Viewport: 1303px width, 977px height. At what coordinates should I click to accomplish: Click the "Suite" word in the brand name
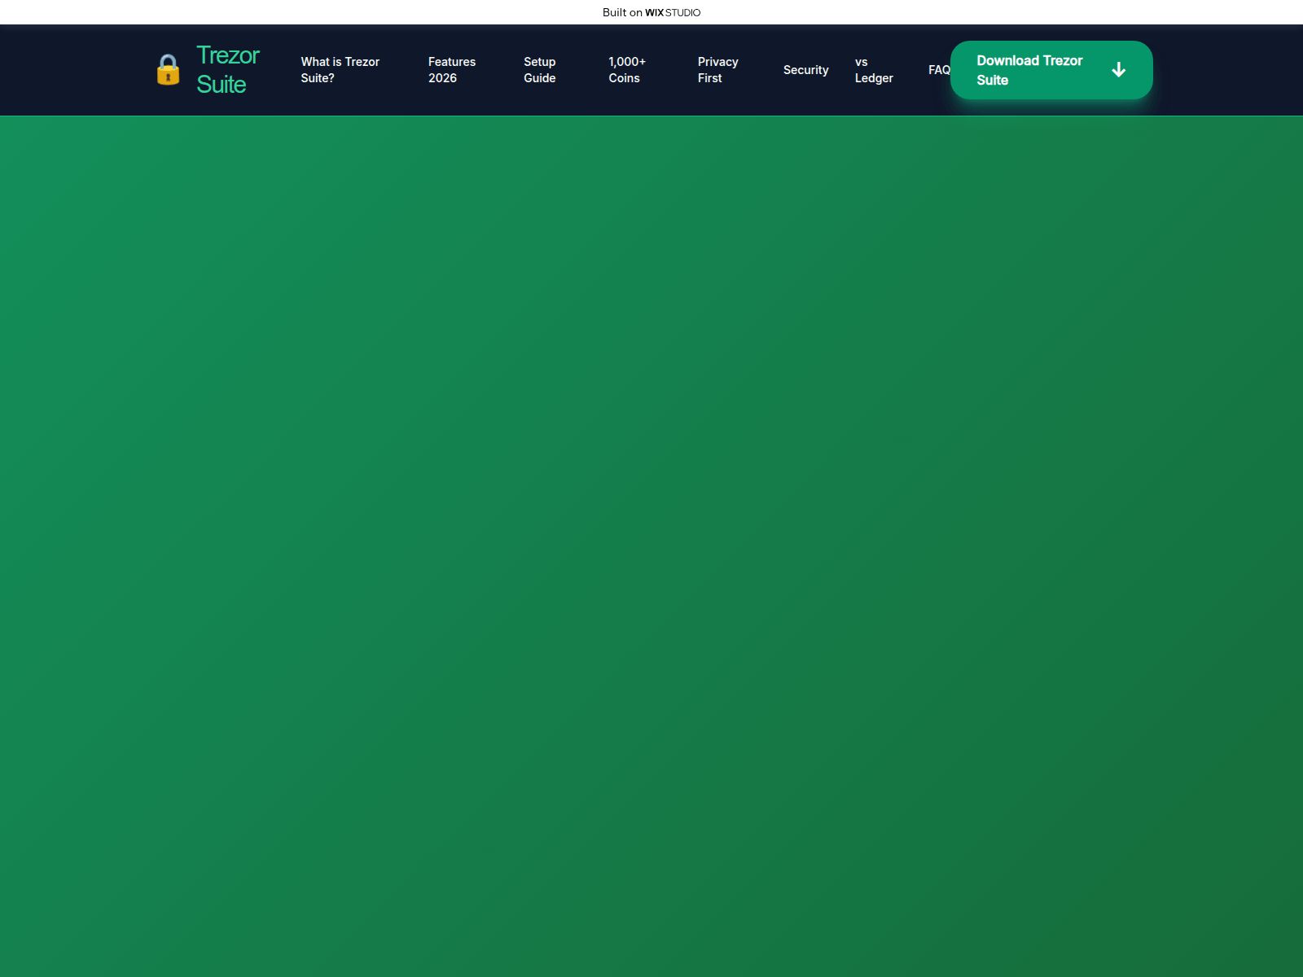222,85
